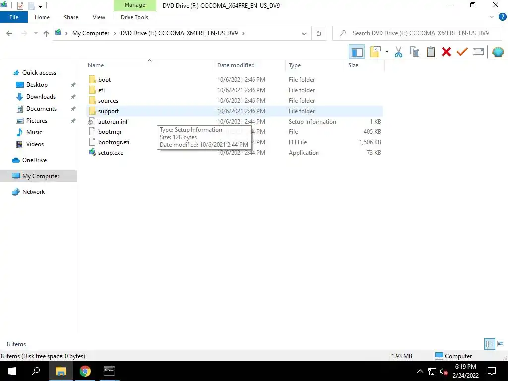Image resolution: width=508 pixels, height=381 pixels.
Task: Go up one folder level
Action: pos(46,33)
